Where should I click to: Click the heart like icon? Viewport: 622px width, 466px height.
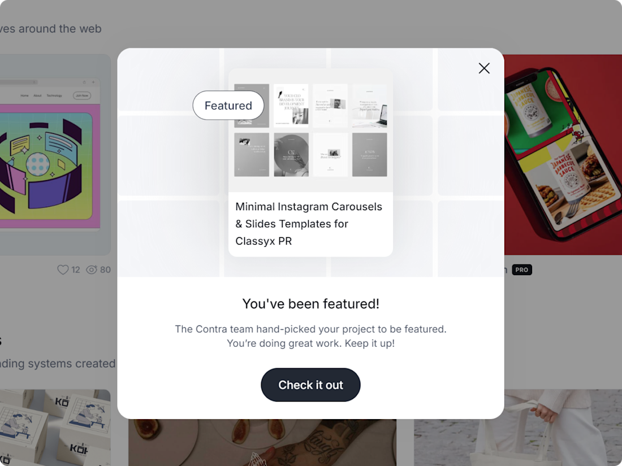coord(63,270)
